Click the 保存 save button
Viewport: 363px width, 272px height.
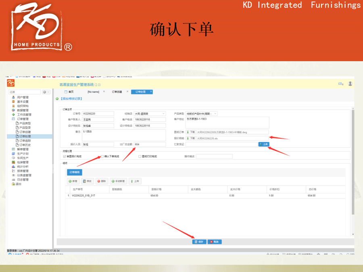click(199, 242)
